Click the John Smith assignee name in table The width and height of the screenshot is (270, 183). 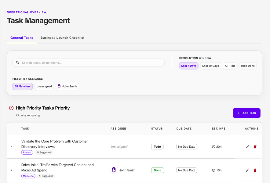tap(127, 170)
